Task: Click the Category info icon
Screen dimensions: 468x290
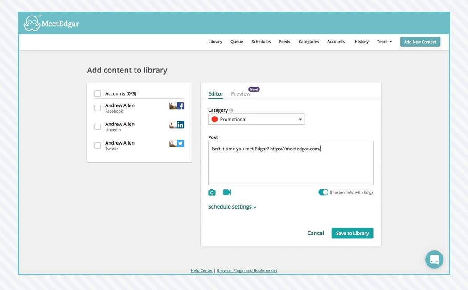Action: point(231,110)
